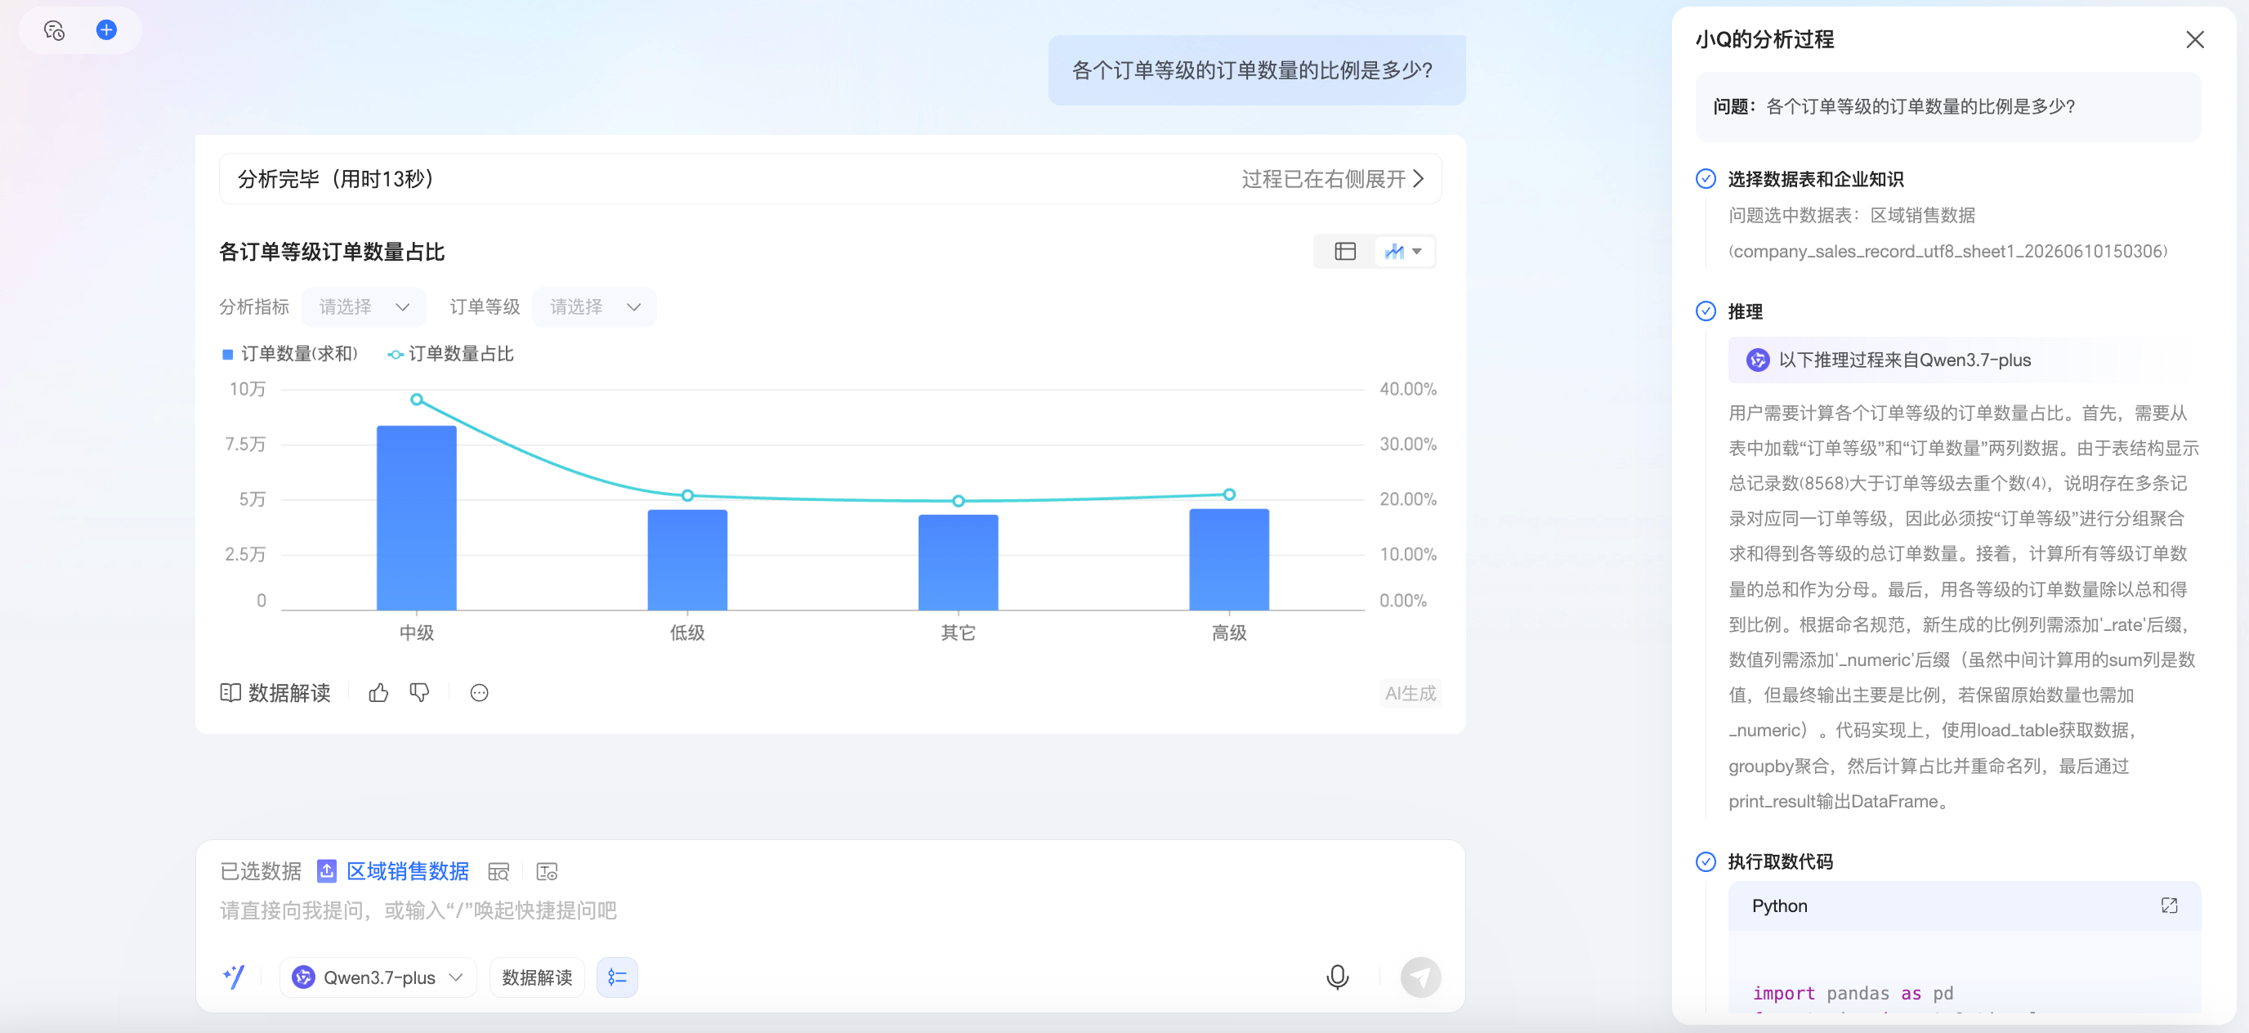
Task: Click the 其它 bar in chart
Action: pyautogui.click(x=958, y=562)
